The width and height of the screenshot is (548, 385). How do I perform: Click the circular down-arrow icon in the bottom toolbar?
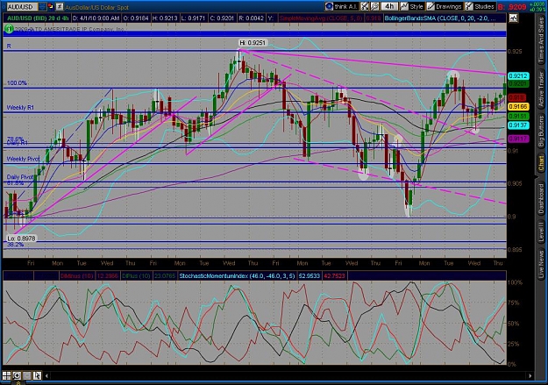pos(17,375)
